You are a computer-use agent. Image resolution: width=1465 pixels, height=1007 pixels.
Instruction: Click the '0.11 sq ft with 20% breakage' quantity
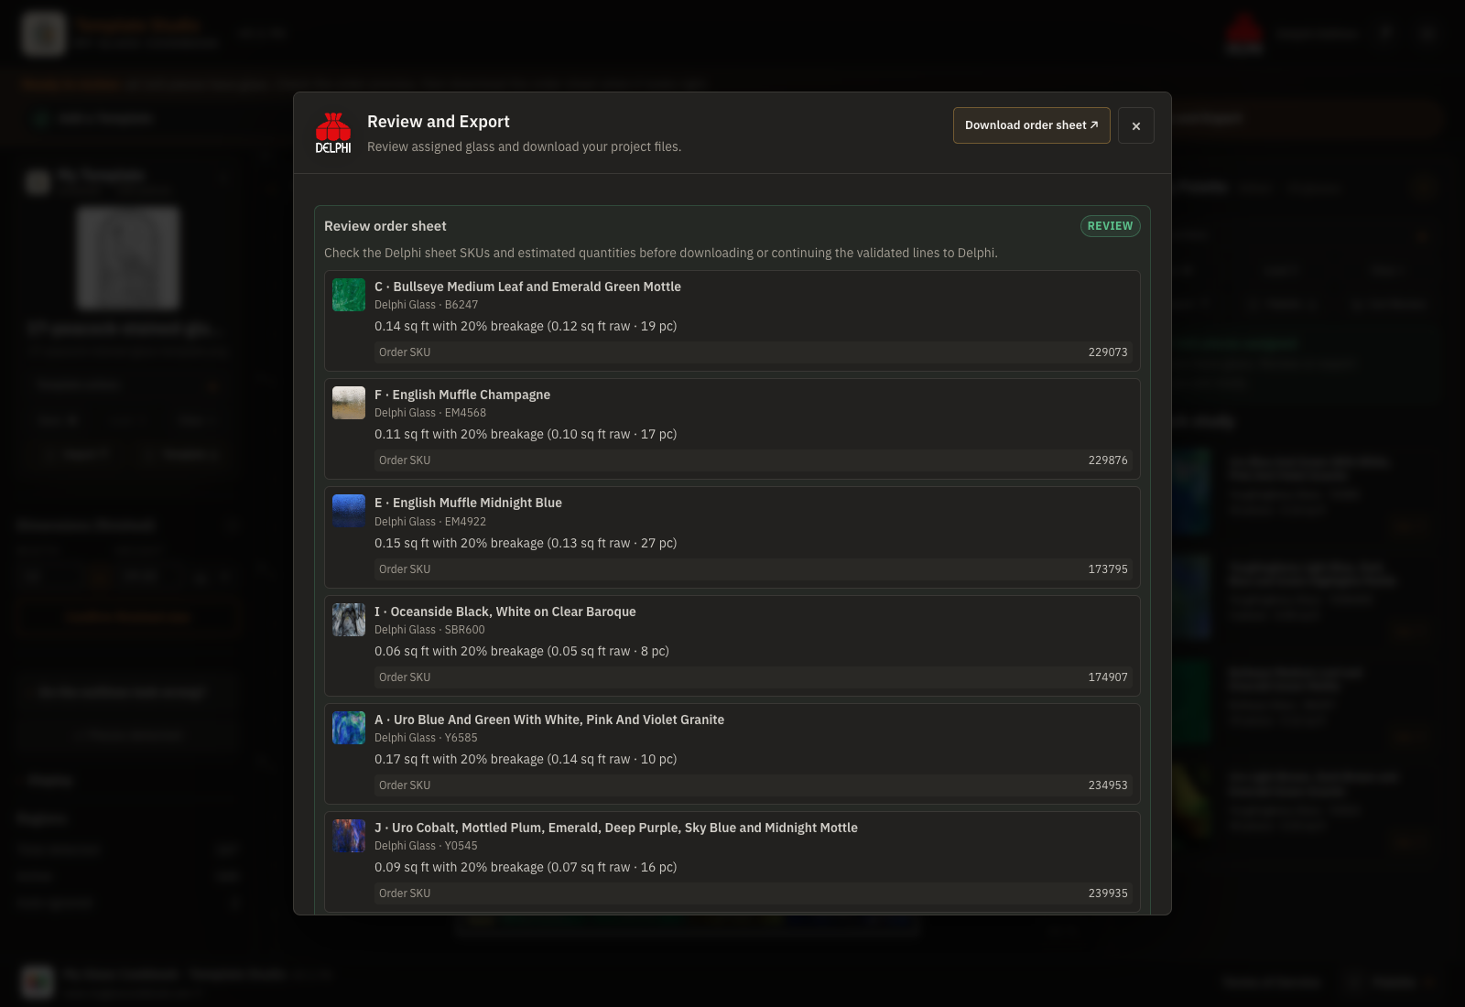click(x=526, y=434)
